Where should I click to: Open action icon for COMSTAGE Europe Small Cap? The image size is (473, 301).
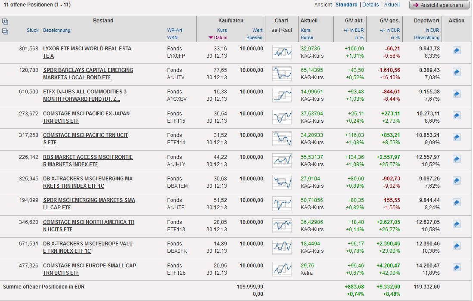point(457,267)
